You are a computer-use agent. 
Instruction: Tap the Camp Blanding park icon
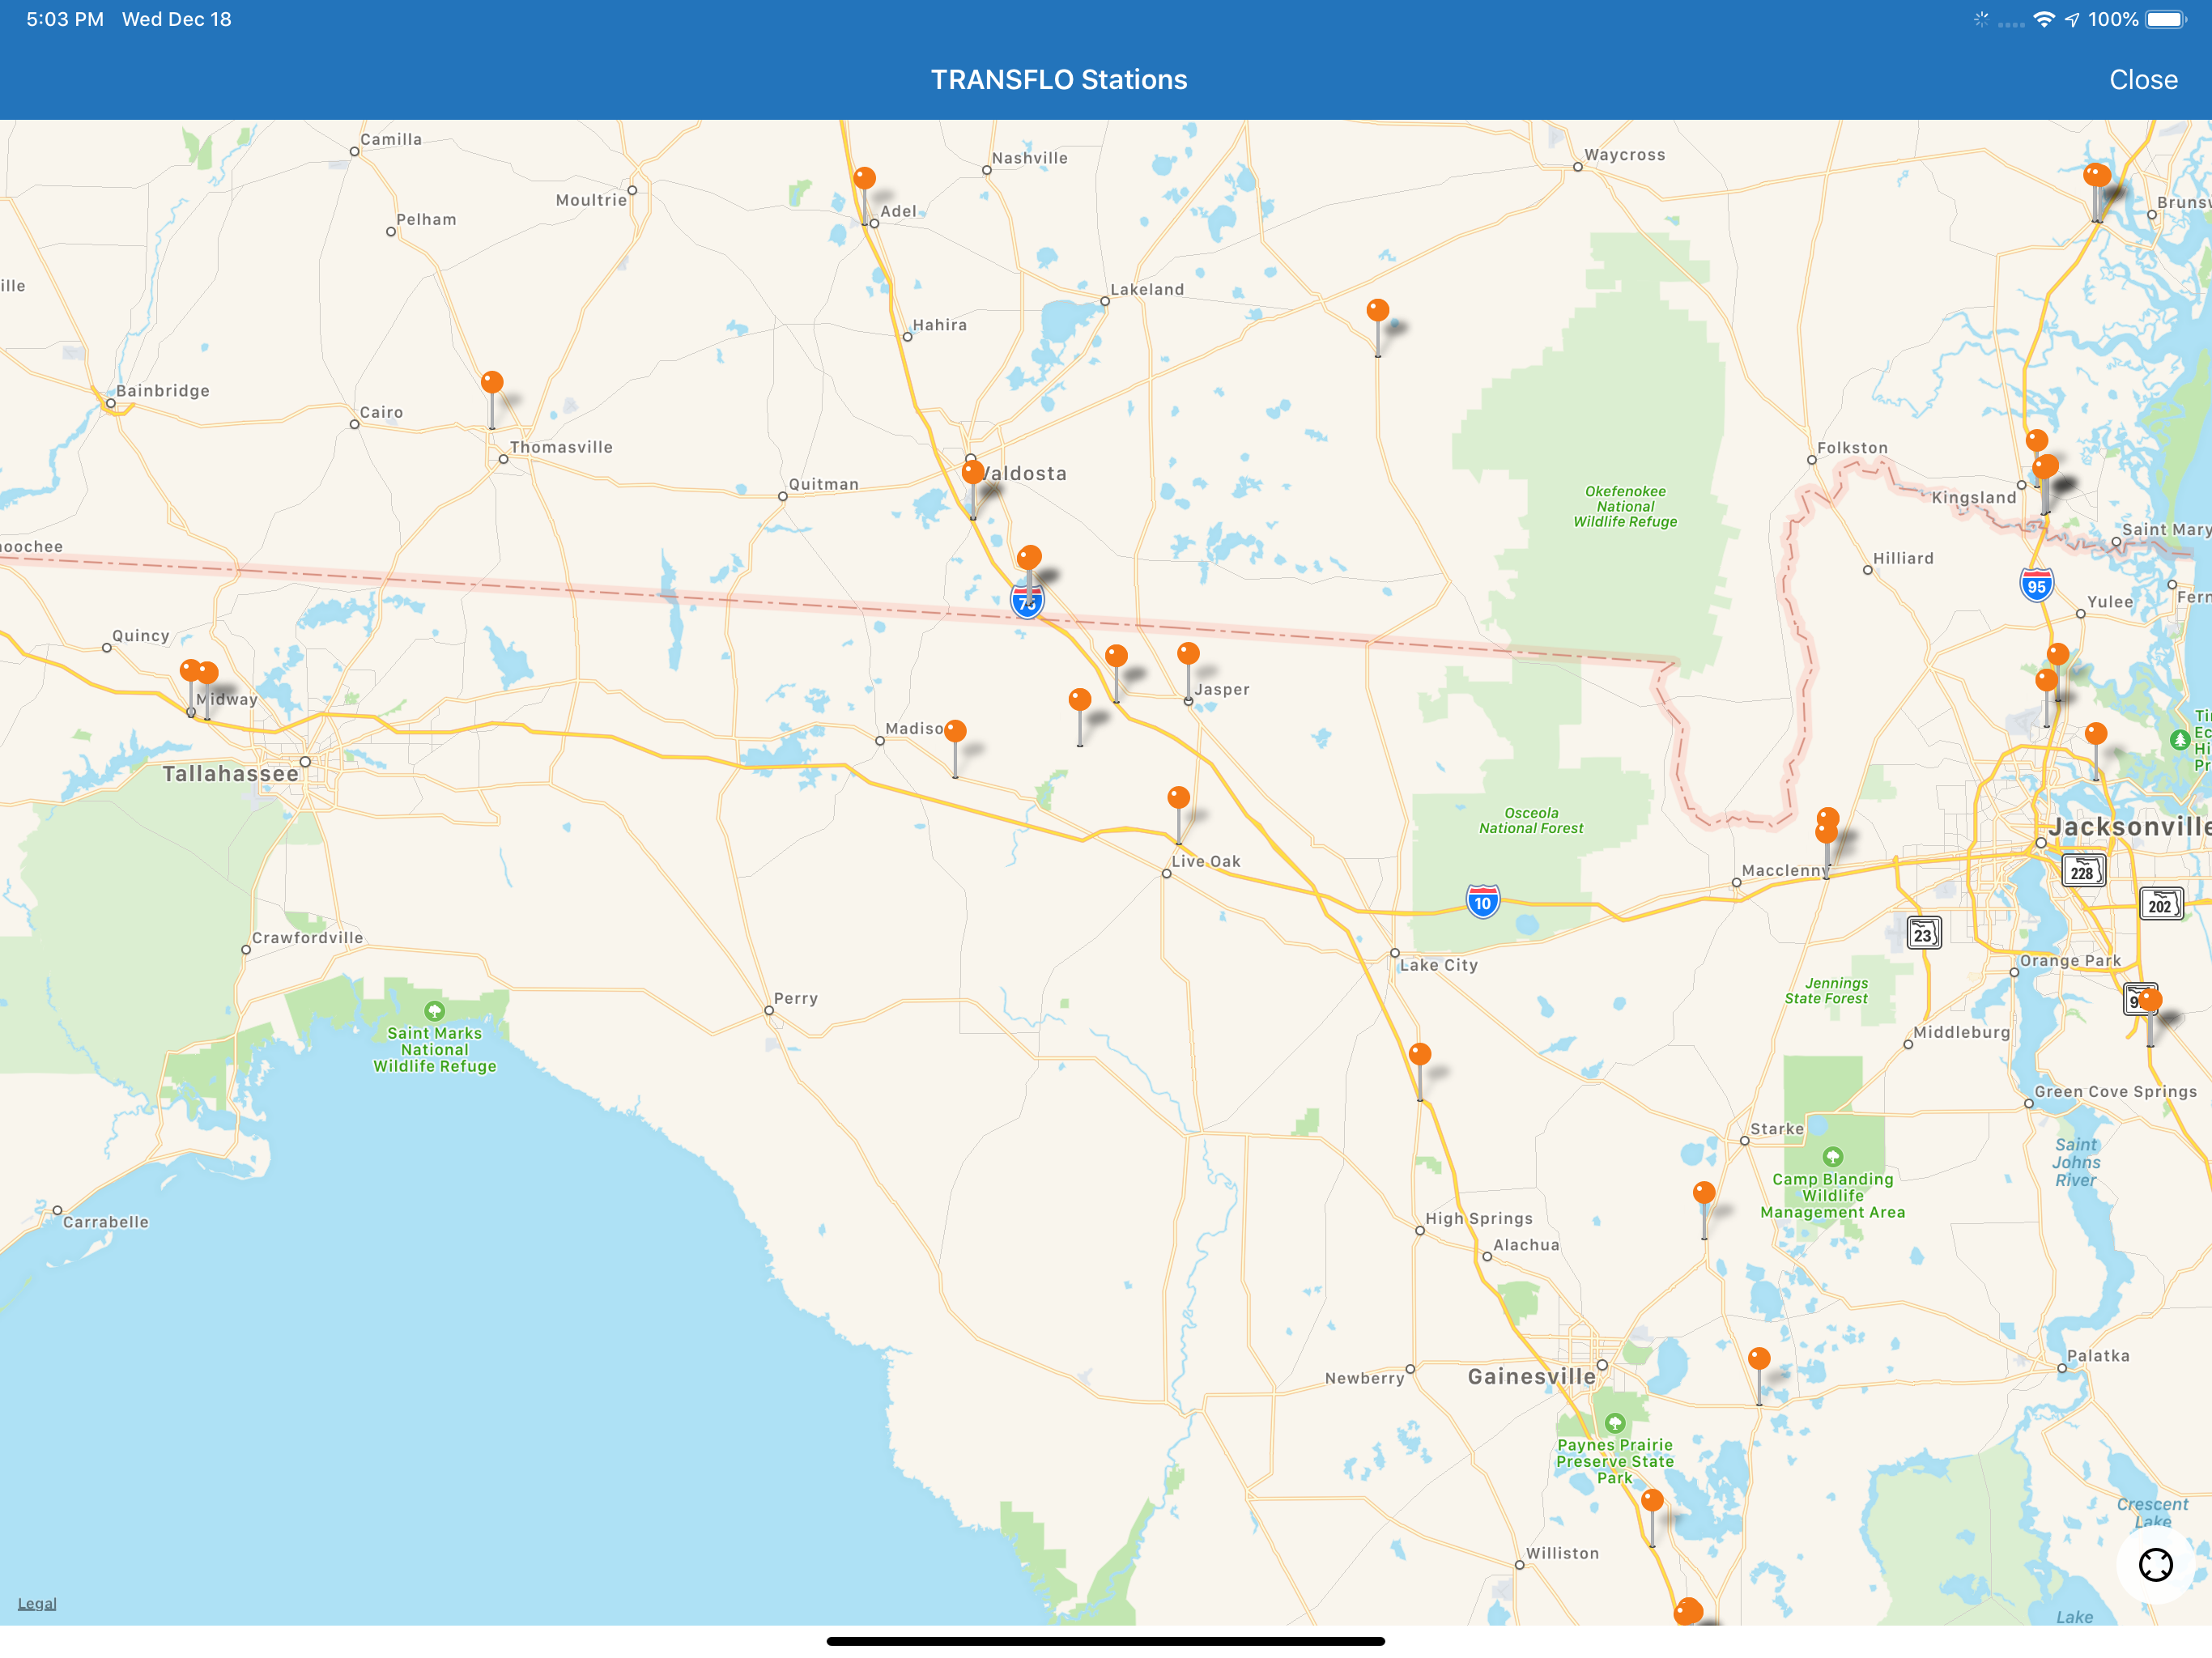[1832, 1157]
